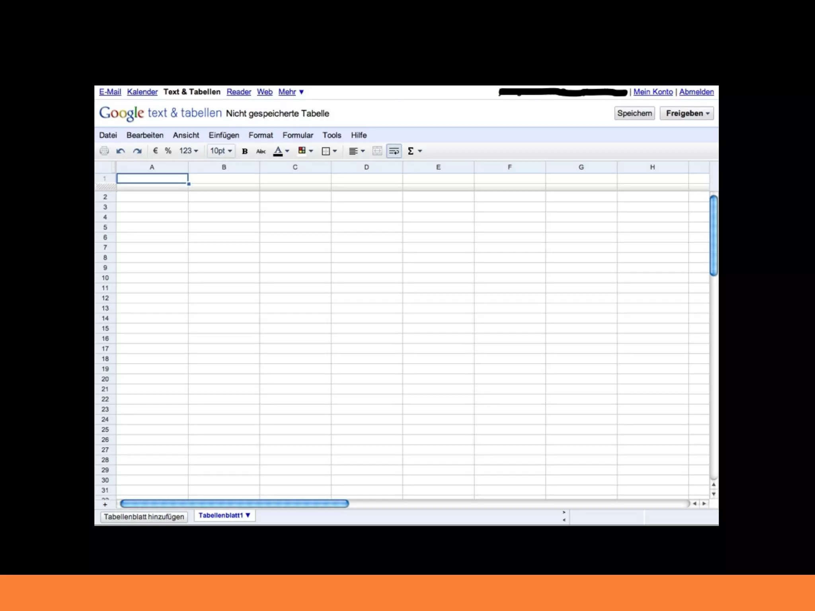The width and height of the screenshot is (815, 611).
Task: Click the redo arrow icon
Action: (x=137, y=151)
